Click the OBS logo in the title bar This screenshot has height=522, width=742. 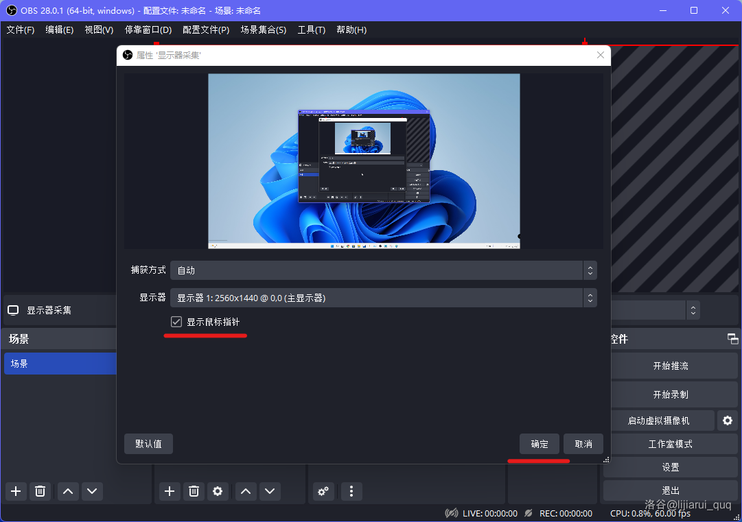12,10
